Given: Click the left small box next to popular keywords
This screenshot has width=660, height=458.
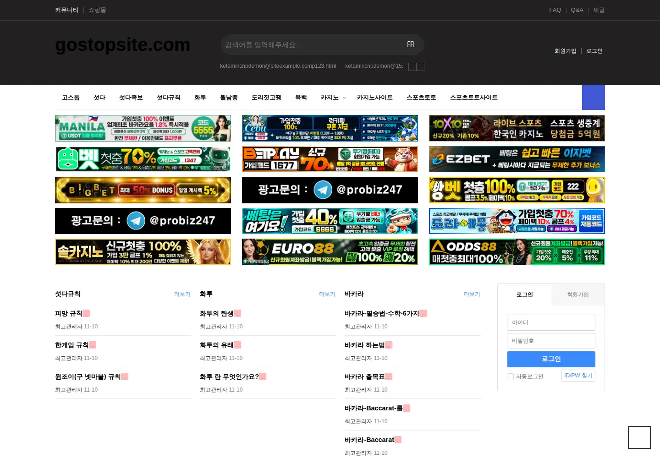Looking at the screenshot, I should coord(412,67).
